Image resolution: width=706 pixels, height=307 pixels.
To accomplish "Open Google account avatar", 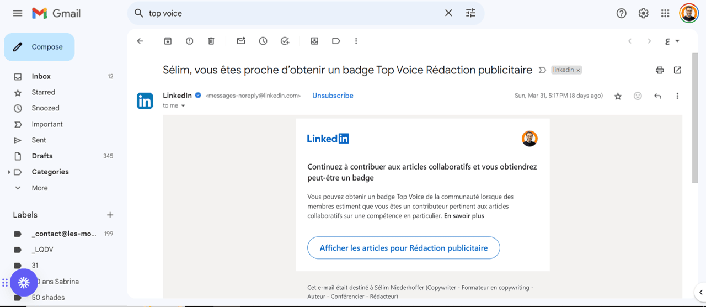I will (x=689, y=13).
